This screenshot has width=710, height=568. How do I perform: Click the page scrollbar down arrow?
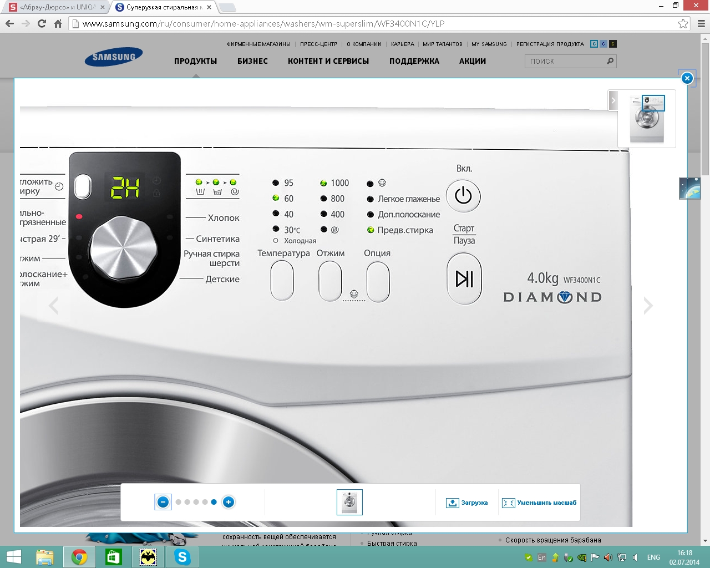(705, 541)
